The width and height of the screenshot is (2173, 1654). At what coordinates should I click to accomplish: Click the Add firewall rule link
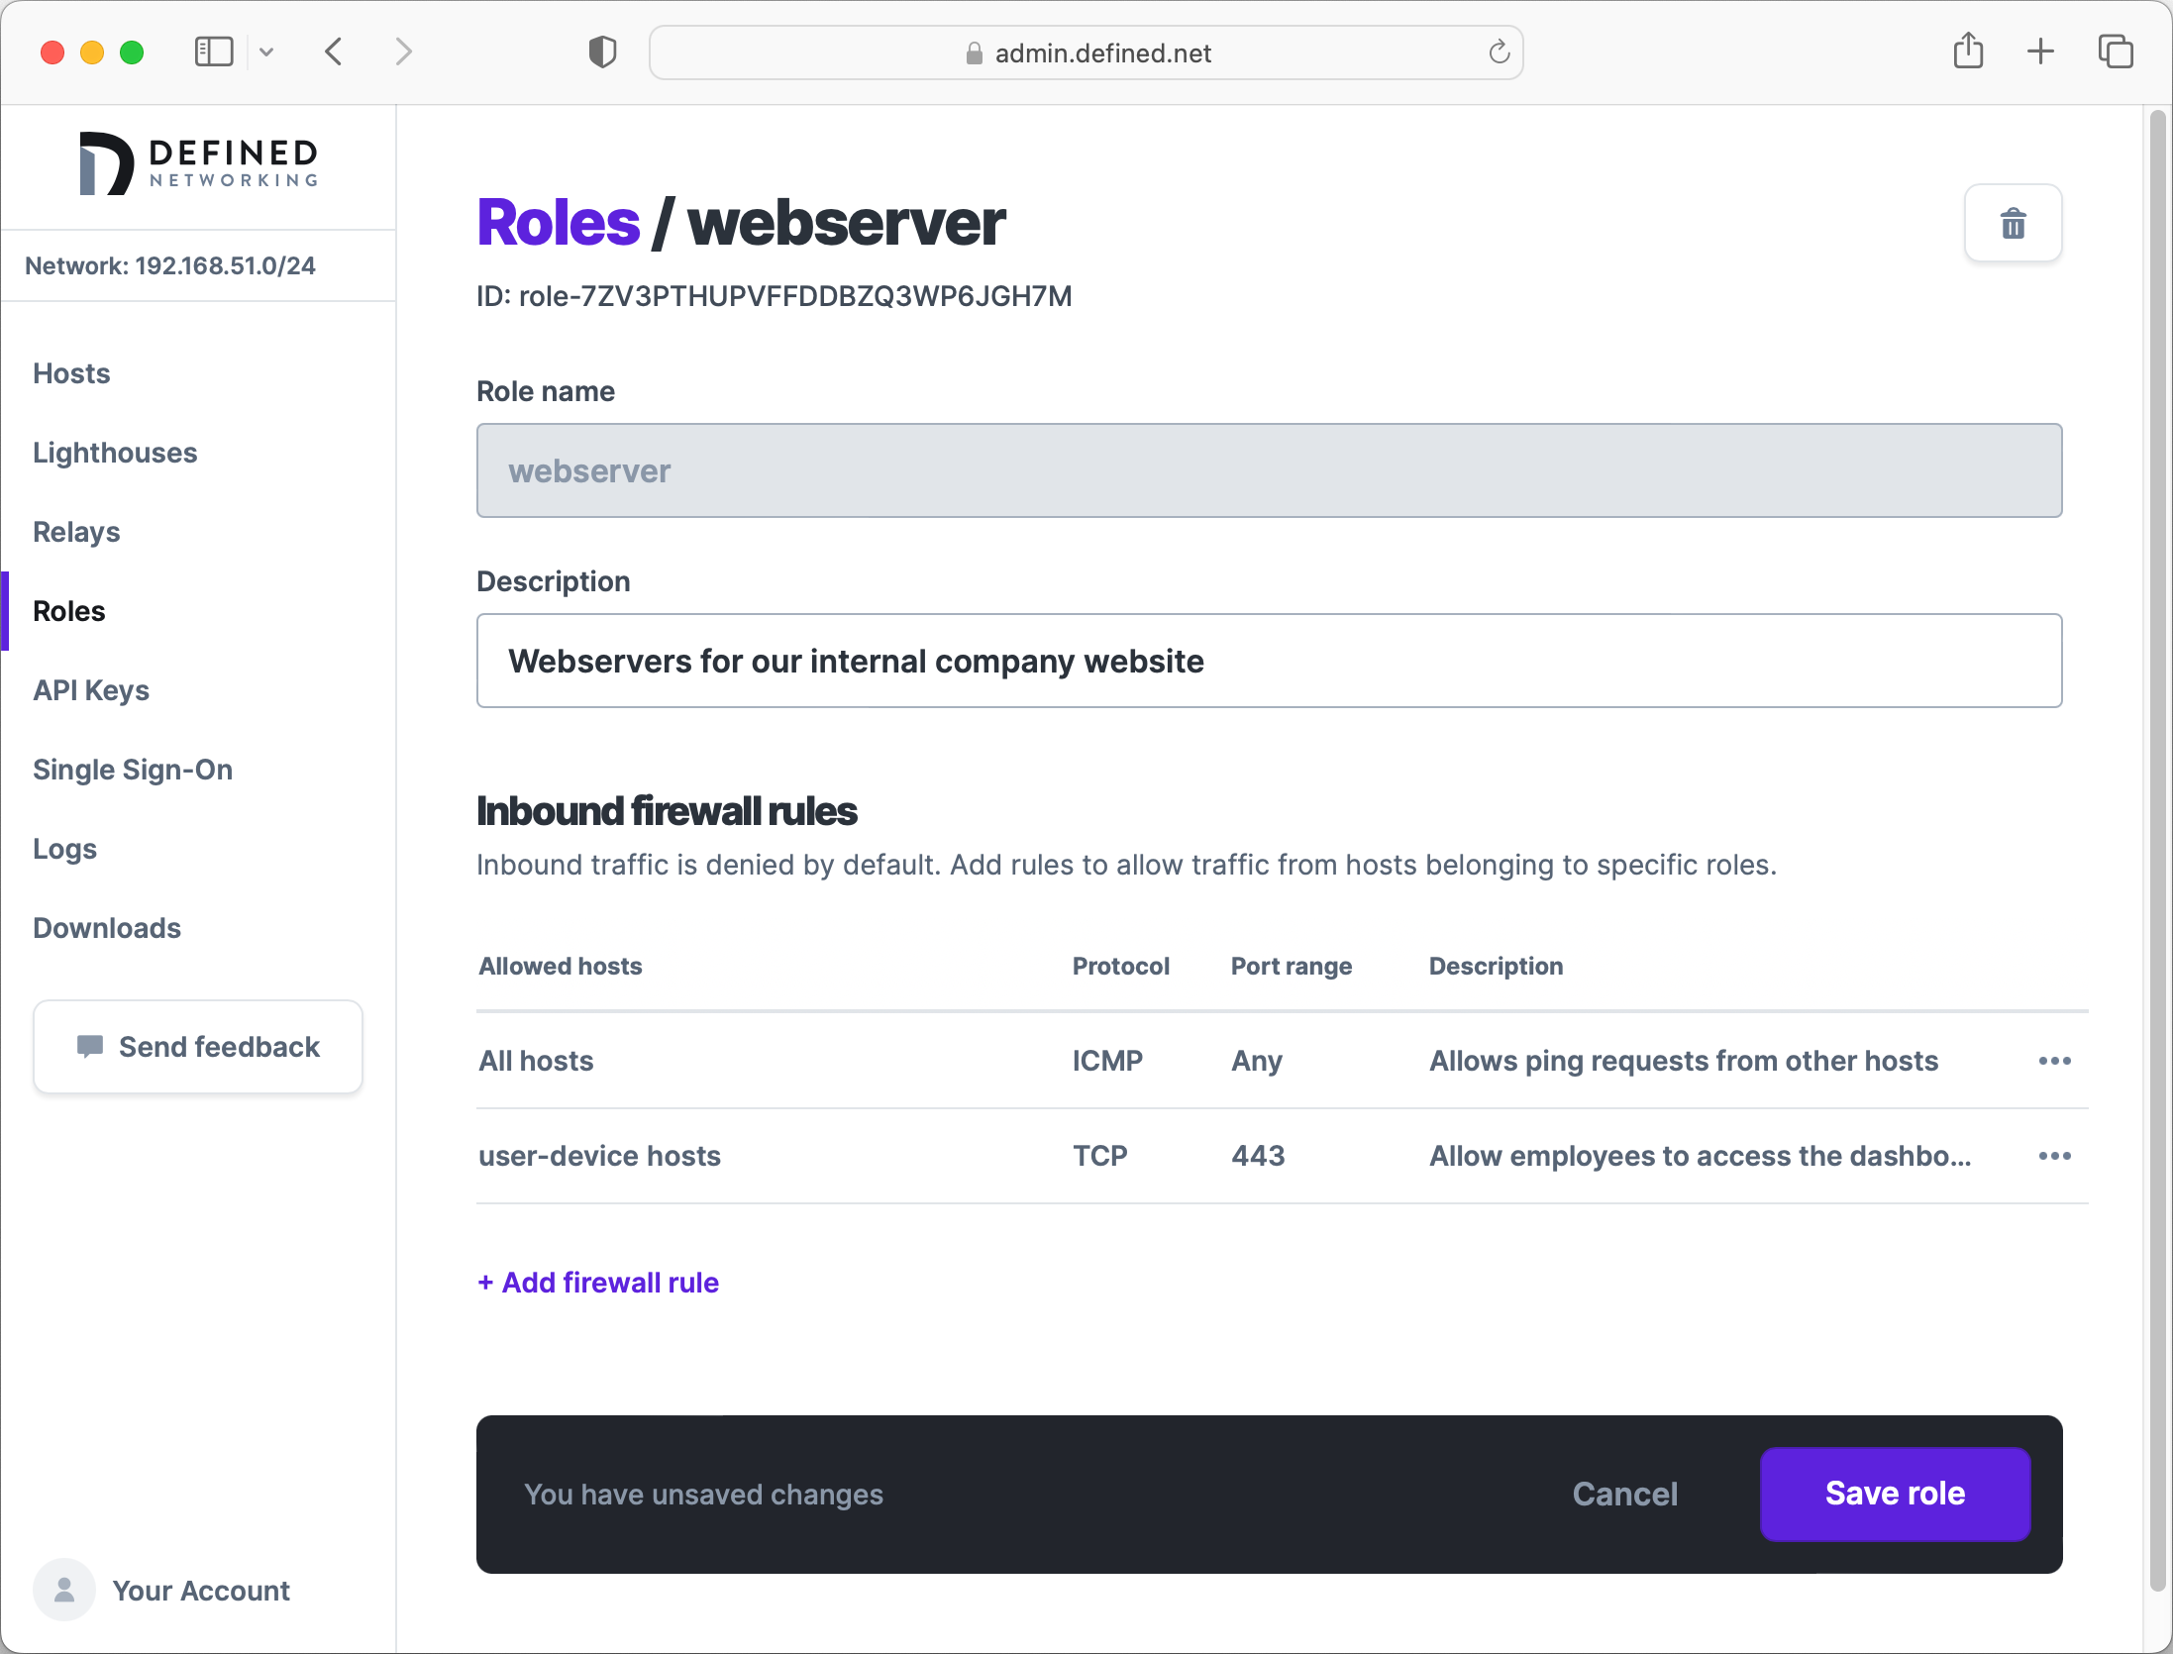pos(597,1282)
